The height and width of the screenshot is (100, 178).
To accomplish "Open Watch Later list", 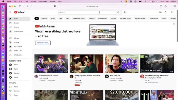I will coord(19,51).
